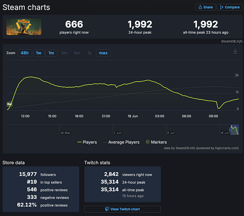Click the left navigator range handle

pos(231,130)
